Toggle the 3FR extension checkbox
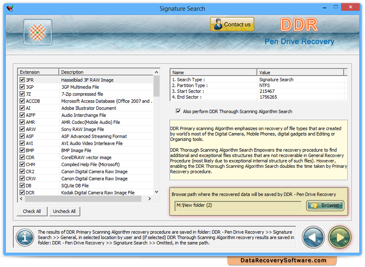This screenshot has height=267, width=365. click(22, 80)
